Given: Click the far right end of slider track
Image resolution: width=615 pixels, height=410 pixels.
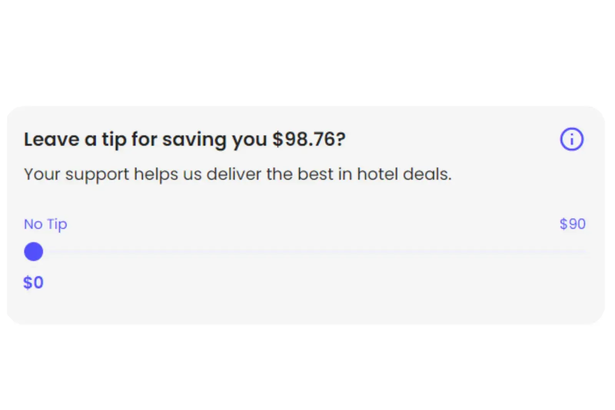Looking at the screenshot, I should 584,252.
